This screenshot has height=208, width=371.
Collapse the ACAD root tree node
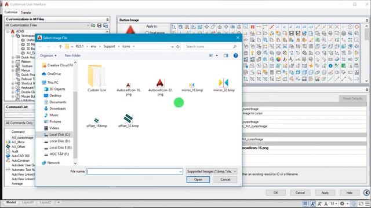[8, 31]
